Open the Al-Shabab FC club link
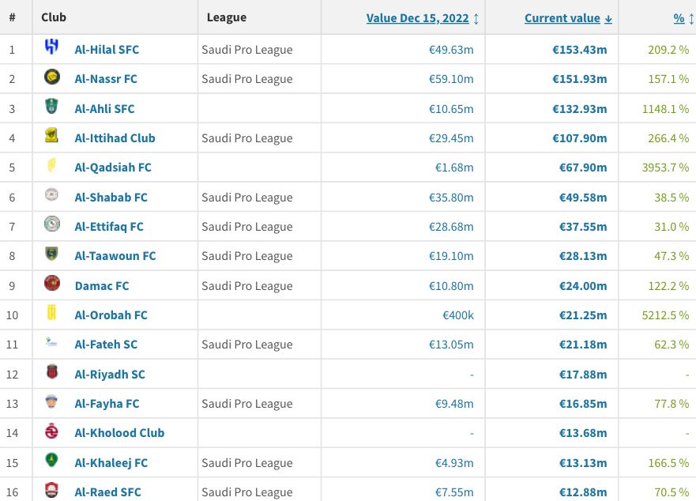696x501 pixels. (111, 198)
